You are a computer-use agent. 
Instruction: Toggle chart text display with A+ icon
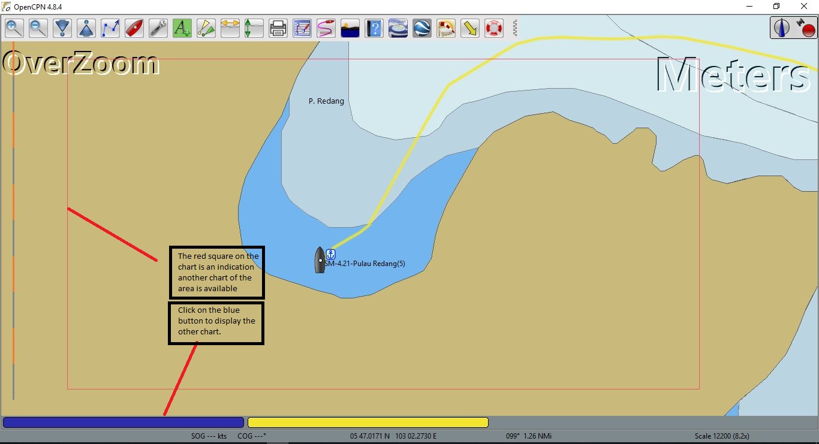[182, 28]
